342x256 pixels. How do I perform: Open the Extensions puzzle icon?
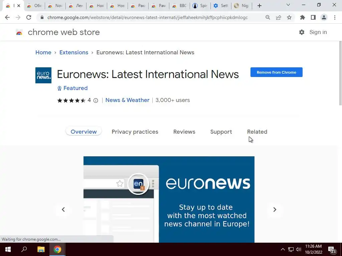[x=303, y=17]
